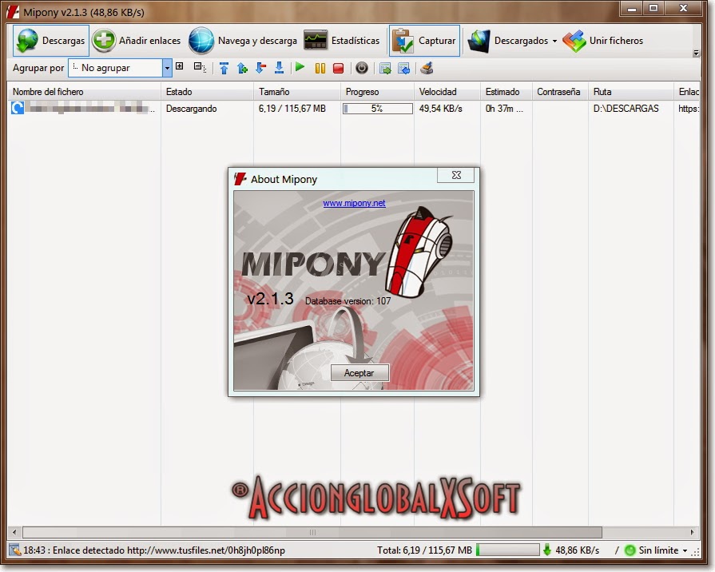Move selected download to top

224,69
